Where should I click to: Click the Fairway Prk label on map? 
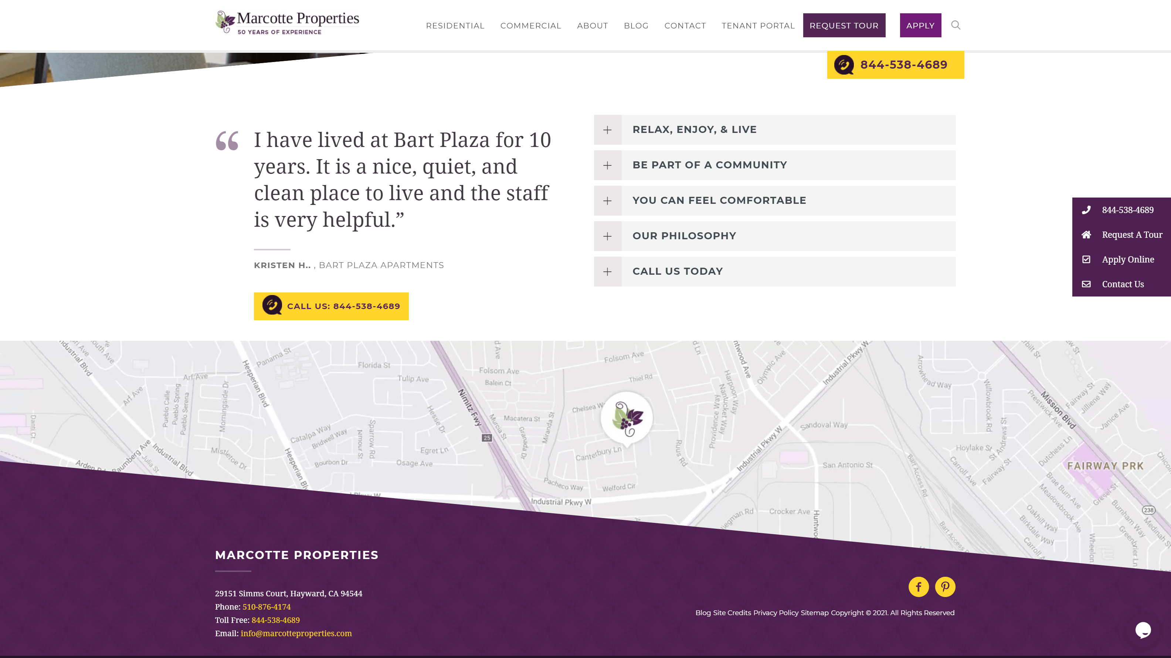pyautogui.click(x=1105, y=466)
